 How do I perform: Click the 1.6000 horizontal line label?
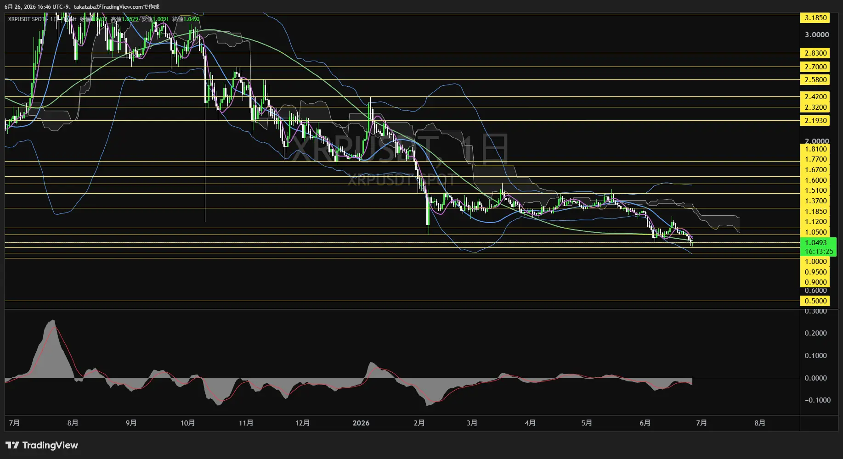point(816,180)
